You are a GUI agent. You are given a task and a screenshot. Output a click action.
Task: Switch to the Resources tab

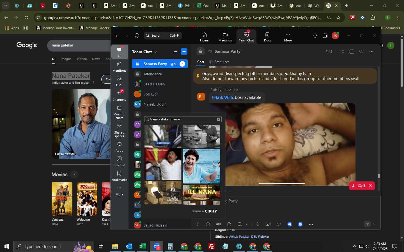[219, 62]
